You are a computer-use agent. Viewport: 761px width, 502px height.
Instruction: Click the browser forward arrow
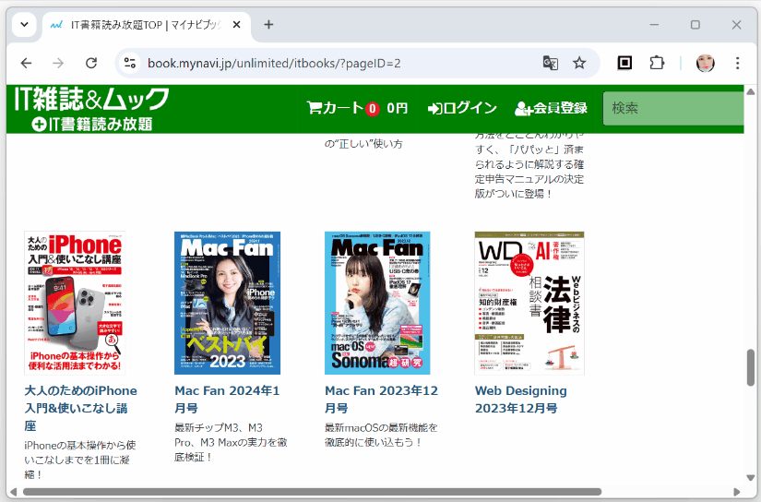point(58,63)
